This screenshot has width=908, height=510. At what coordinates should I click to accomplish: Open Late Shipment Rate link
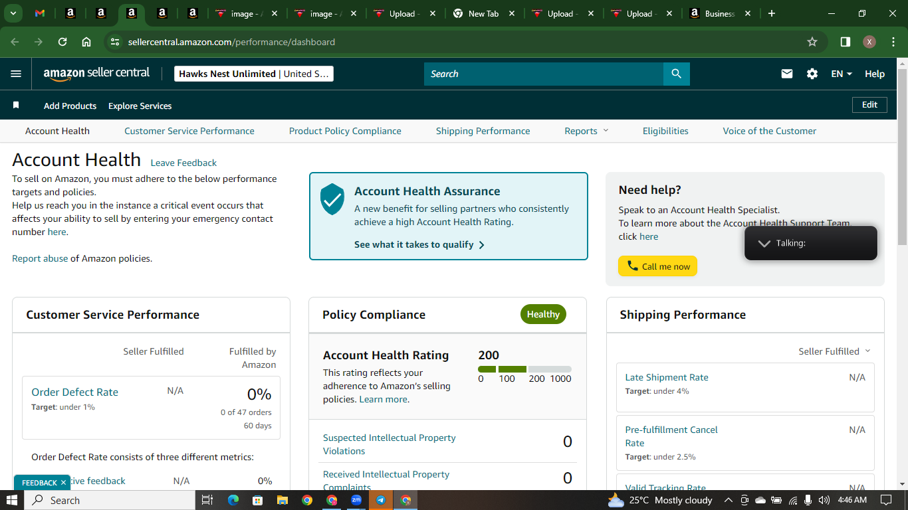click(x=667, y=377)
